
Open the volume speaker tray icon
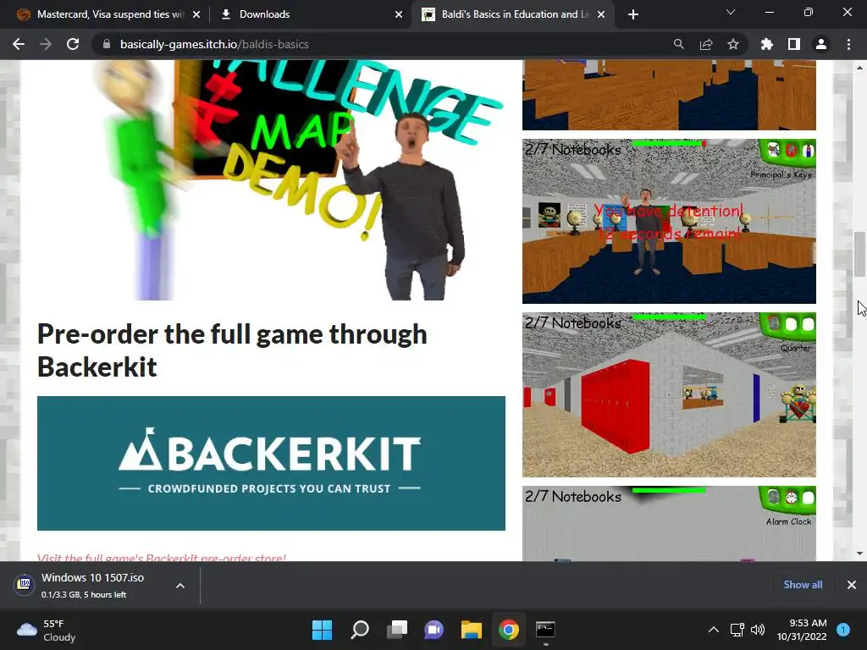click(758, 630)
